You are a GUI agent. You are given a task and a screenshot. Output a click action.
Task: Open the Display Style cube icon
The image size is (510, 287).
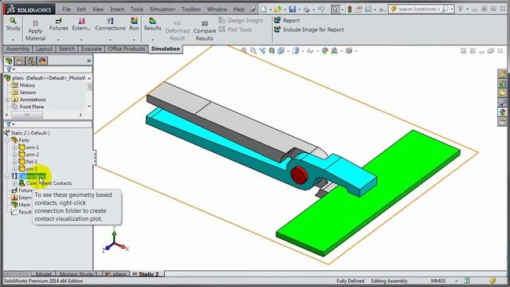coord(296,51)
